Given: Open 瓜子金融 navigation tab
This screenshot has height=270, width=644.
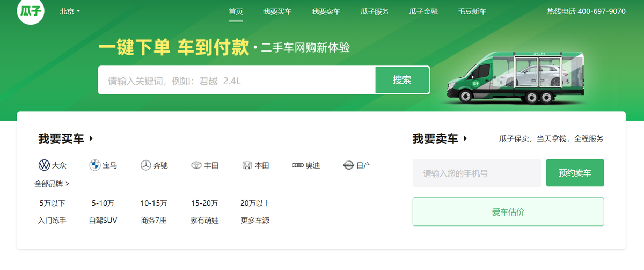Looking at the screenshot, I should click(423, 11).
